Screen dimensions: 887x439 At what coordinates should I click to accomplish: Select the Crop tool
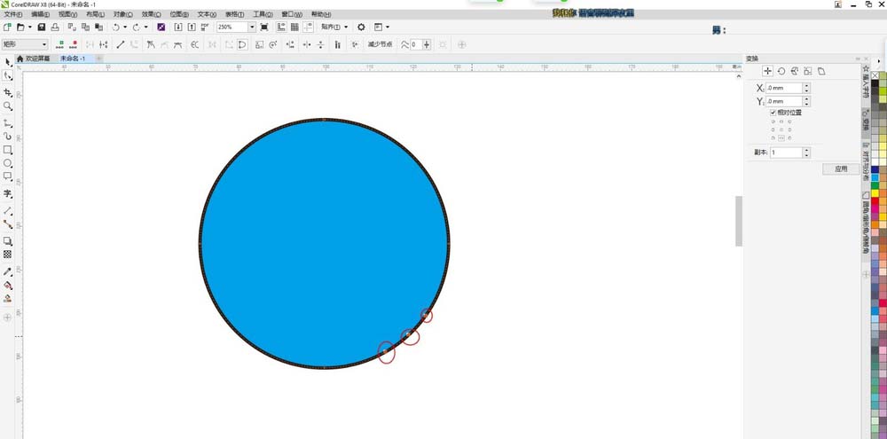[x=7, y=92]
